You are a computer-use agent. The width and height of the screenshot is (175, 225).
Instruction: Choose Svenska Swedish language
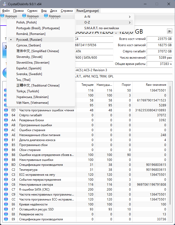[x=41, y=74]
